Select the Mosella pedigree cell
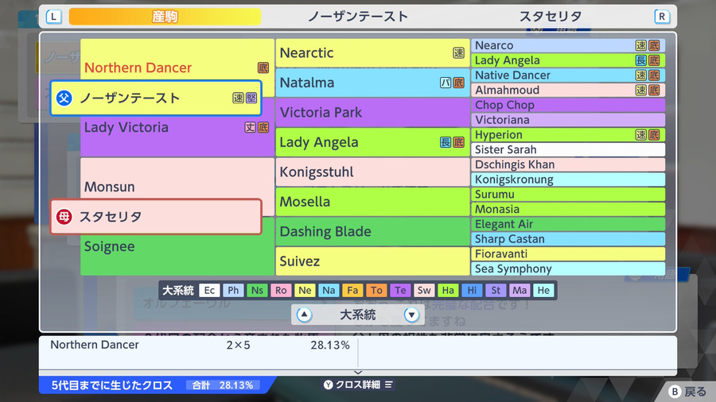716x402 pixels. (x=372, y=202)
